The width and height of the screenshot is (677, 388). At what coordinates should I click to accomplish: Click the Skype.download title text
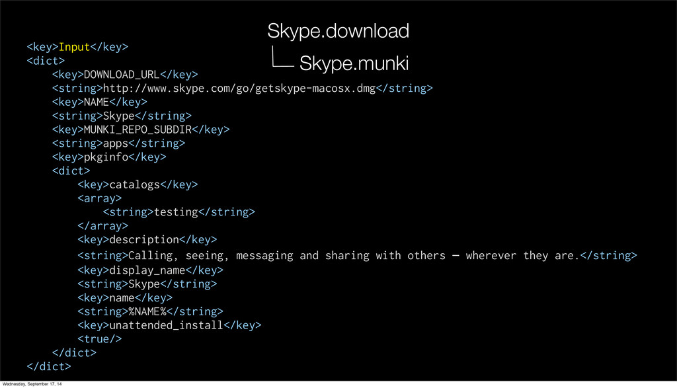tap(338, 32)
